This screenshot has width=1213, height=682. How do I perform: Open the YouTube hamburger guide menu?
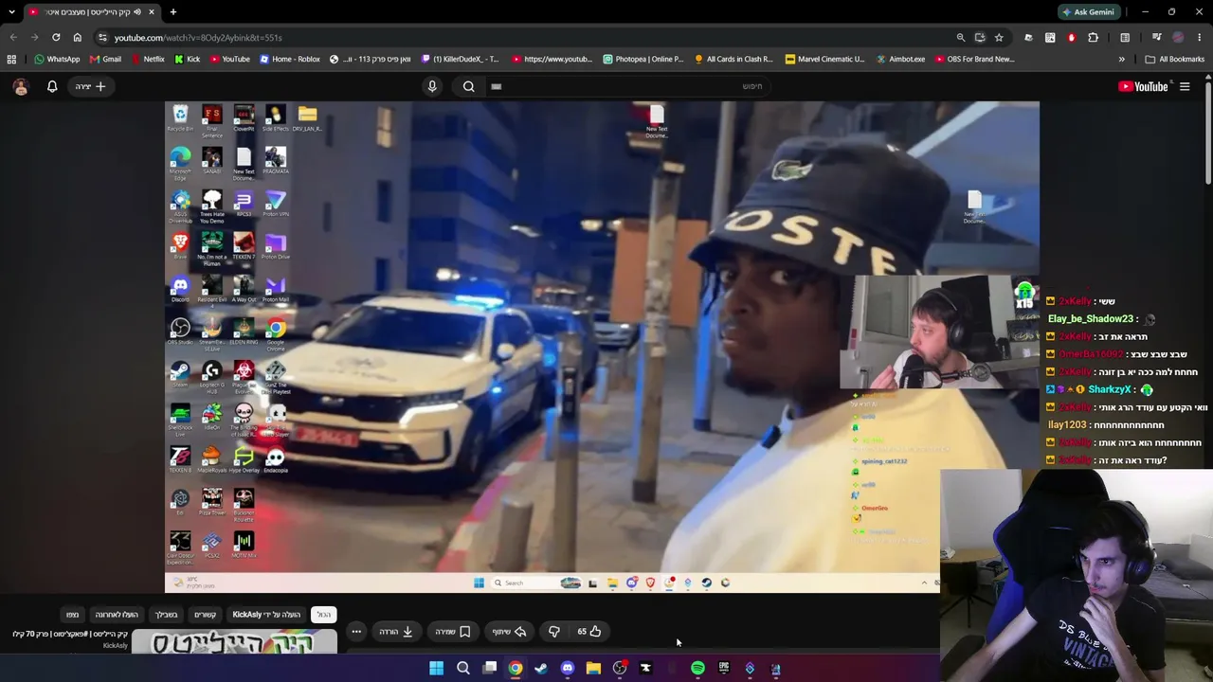(1185, 86)
